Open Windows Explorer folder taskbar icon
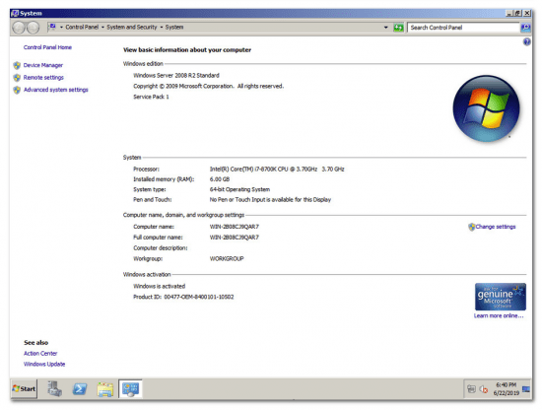The width and height of the screenshot is (542, 410). [x=105, y=389]
